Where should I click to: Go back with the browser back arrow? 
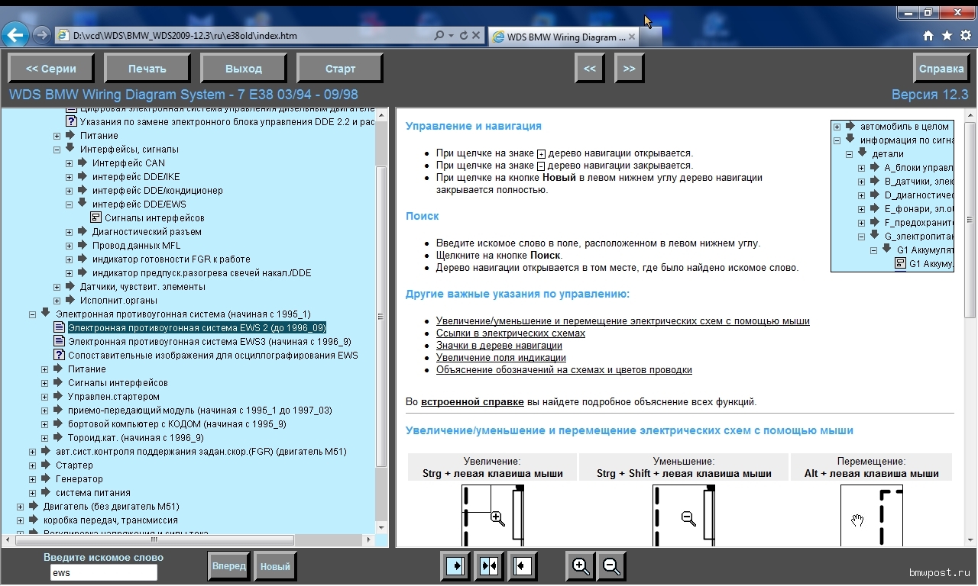pos(15,35)
